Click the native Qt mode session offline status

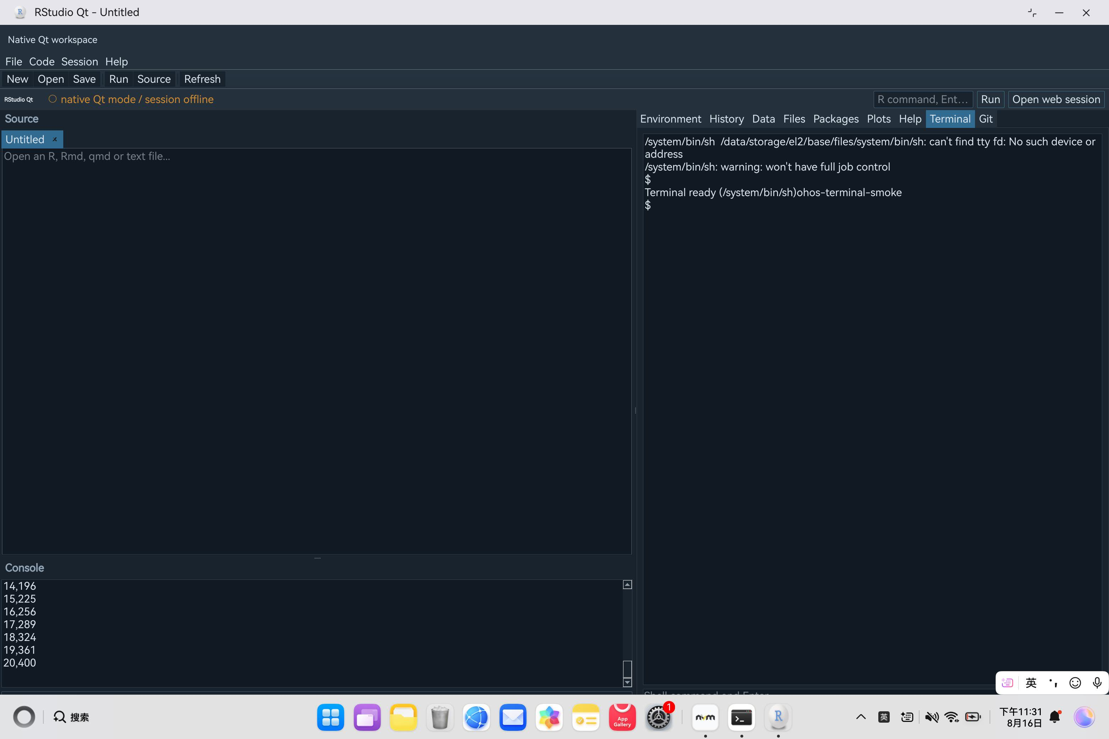(131, 99)
